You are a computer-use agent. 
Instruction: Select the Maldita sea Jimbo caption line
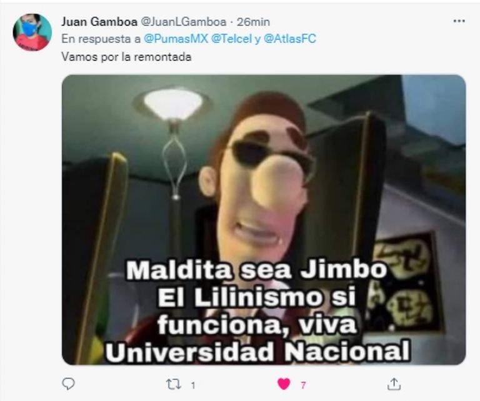click(256, 270)
